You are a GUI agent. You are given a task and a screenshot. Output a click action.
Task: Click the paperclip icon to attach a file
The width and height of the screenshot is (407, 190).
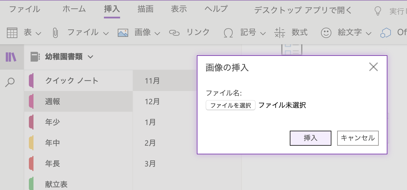point(55,32)
